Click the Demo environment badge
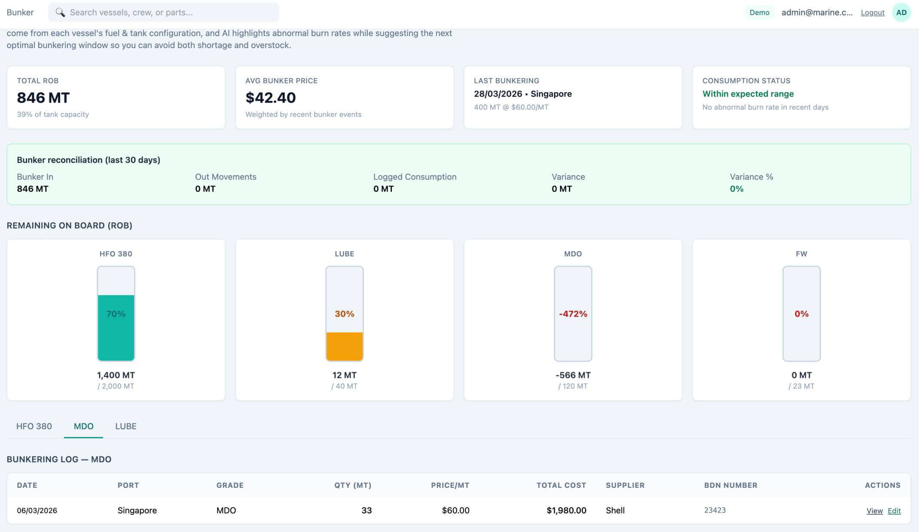The height and width of the screenshot is (532, 919). 759,12
